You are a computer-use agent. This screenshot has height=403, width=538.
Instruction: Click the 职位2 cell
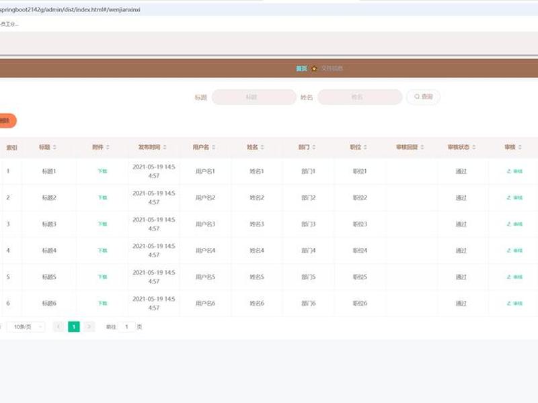(x=360, y=197)
